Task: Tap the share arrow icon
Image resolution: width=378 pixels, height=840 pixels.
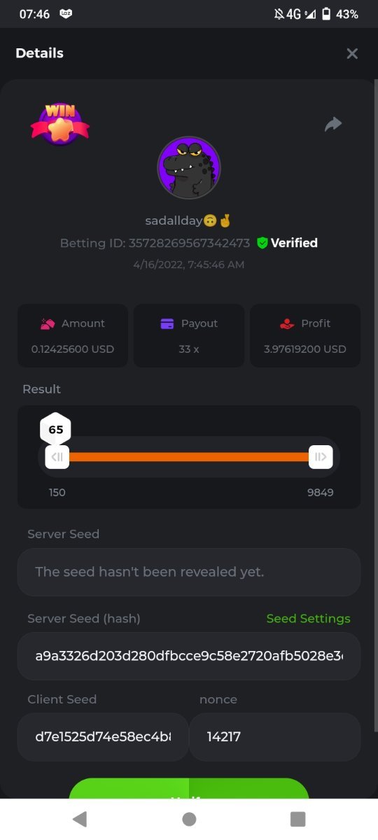Action: coord(333,125)
